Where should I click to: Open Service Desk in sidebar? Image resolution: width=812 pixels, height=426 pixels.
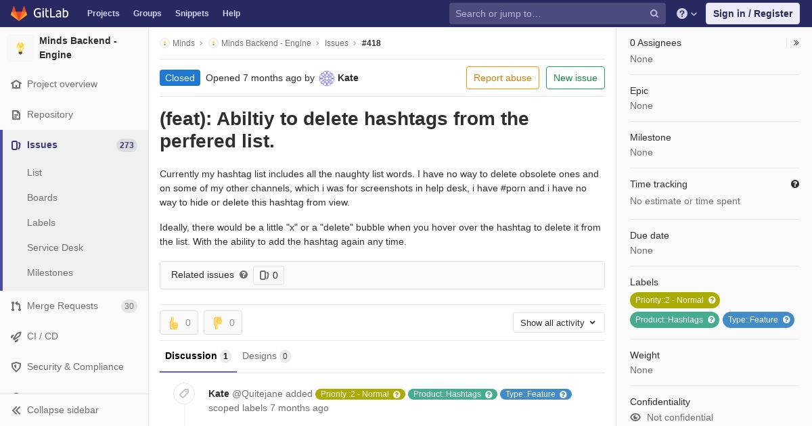point(55,247)
